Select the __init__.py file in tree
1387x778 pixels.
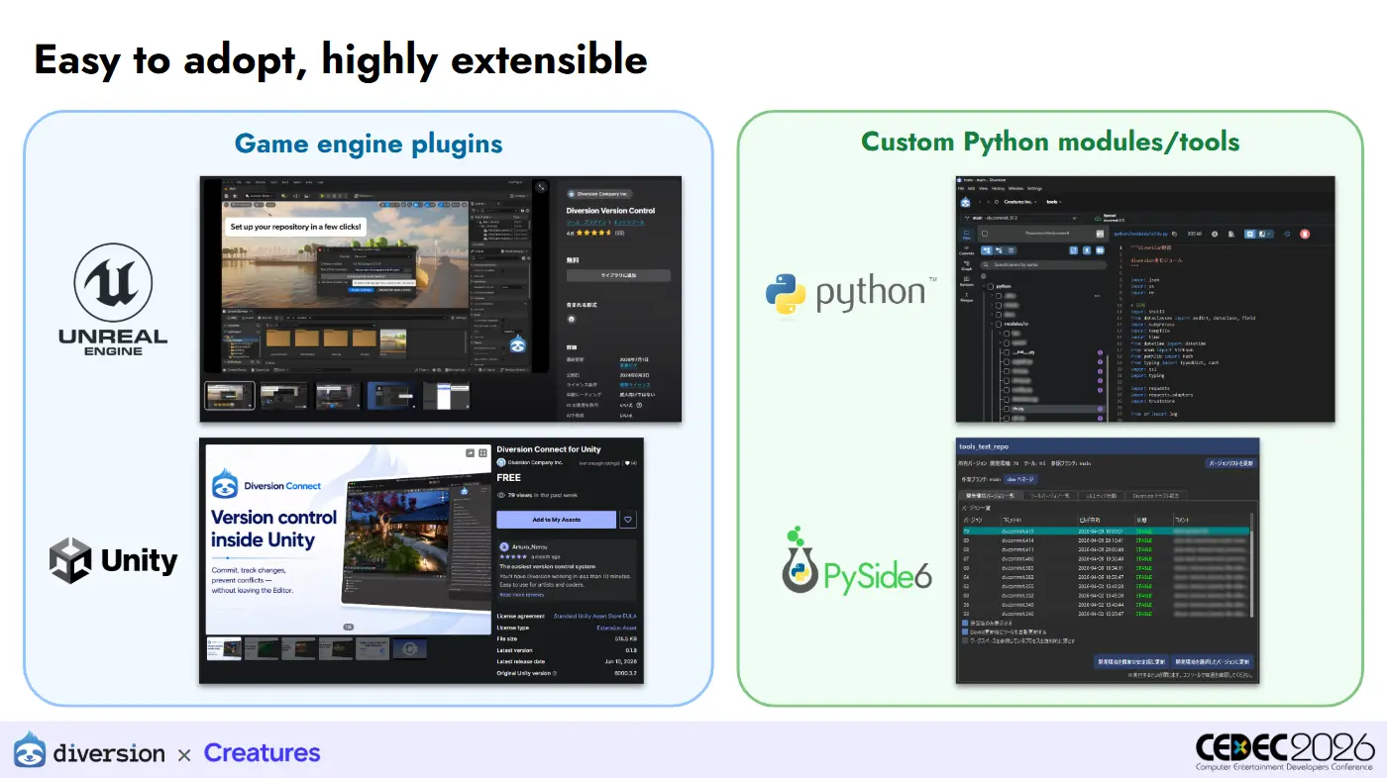(1023, 352)
